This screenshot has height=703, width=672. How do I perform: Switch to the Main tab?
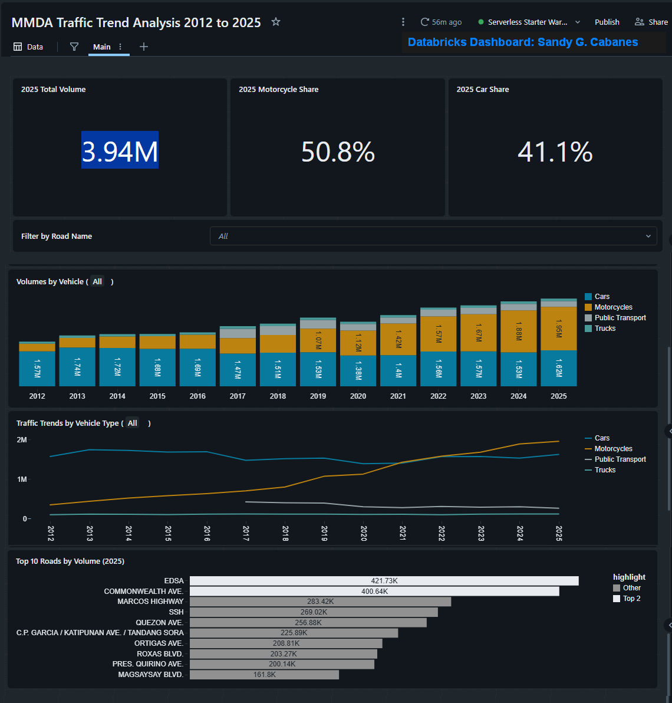102,47
